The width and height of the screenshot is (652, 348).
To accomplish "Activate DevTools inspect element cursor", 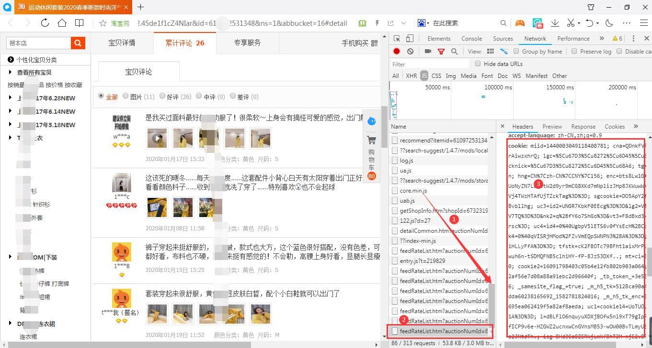I will 397,39.
